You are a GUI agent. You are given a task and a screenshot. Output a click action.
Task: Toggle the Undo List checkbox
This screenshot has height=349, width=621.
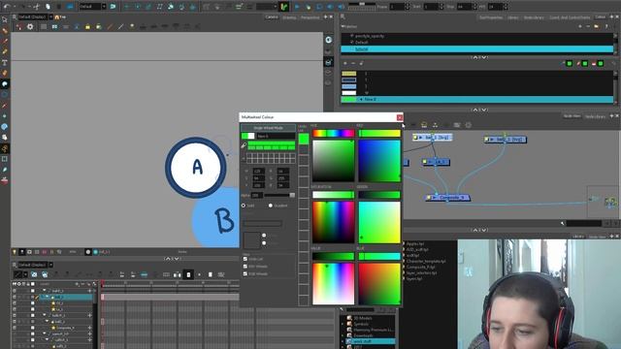[245, 259]
